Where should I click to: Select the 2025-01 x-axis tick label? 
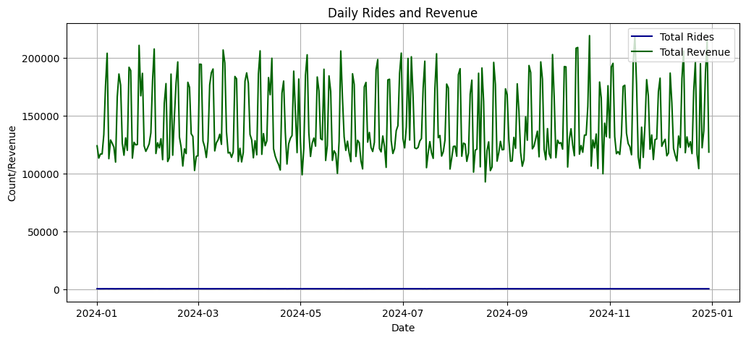(712, 313)
